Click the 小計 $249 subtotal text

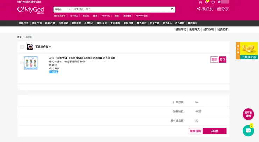click(54, 68)
